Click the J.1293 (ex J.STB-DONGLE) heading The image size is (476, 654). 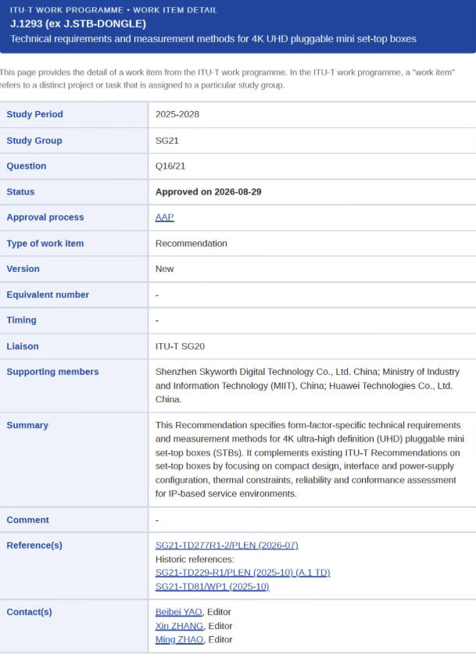[x=78, y=23]
